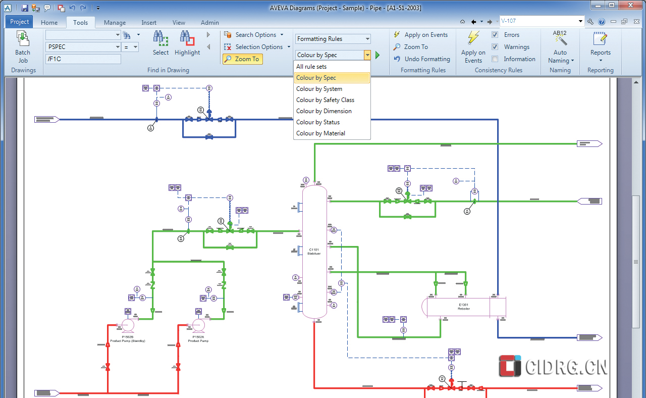Open the Customize Quick Access Toolbar arrow
Viewport: 646px width, 398px height.
[98, 8]
